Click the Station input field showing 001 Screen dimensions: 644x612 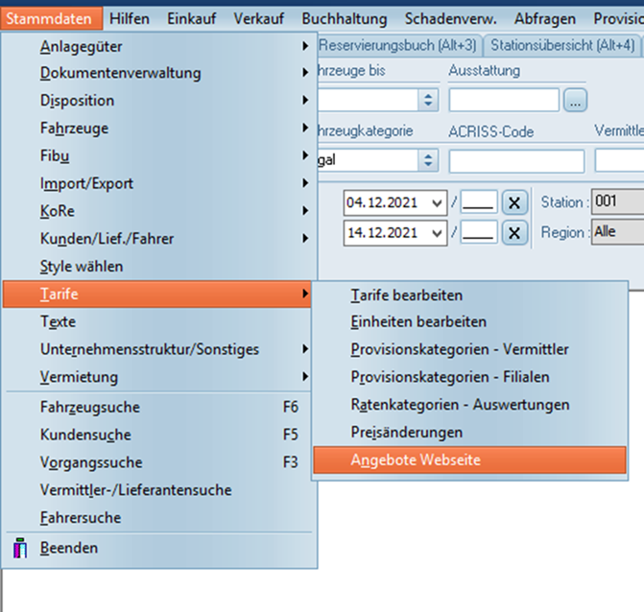point(617,202)
